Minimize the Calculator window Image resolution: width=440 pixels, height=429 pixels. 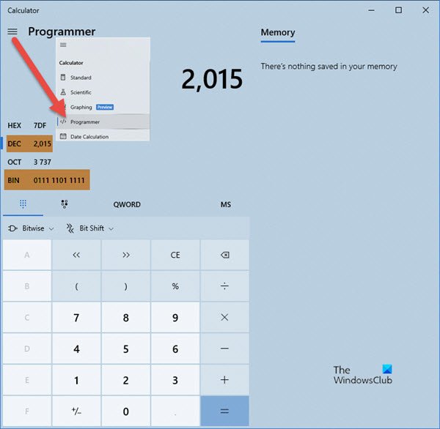coord(372,10)
